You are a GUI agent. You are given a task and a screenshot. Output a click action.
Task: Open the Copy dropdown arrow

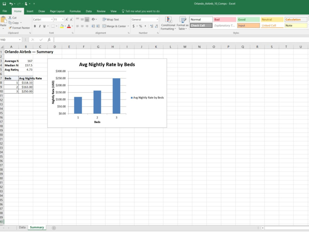pos(21,23)
